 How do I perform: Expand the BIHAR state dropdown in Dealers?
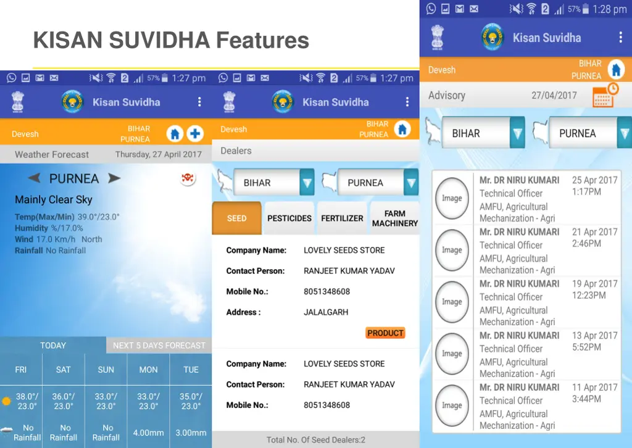(307, 183)
